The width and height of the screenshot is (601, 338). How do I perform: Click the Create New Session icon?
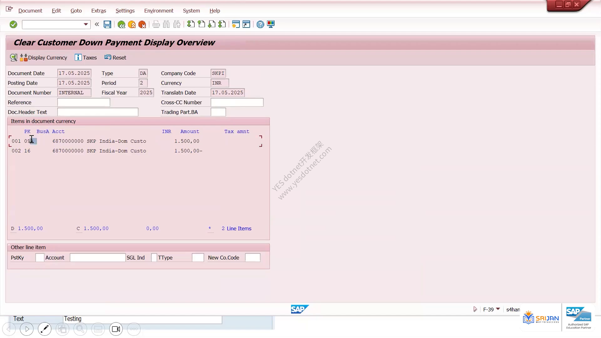236,24
